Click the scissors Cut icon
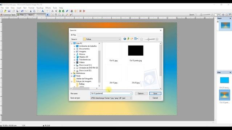Screen dimensions: 232x130 [x=30, y=11]
